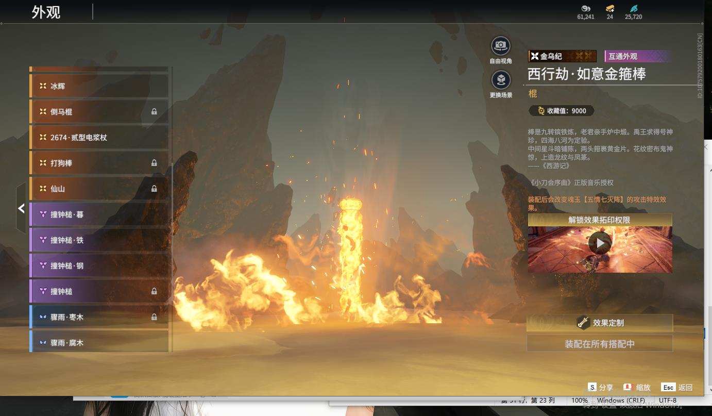Select the 打狗棒 skin row
Screen dimensions: 712x416
(x=99, y=163)
